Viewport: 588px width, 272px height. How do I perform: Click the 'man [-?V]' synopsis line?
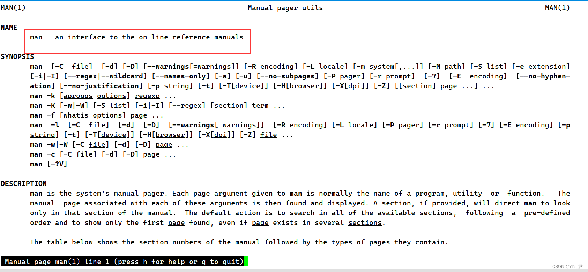pyautogui.click(x=49, y=164)
